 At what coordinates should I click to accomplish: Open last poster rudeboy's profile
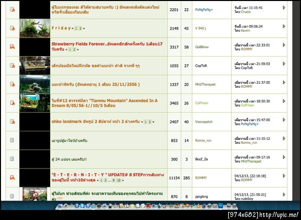(x=247, y=199)
